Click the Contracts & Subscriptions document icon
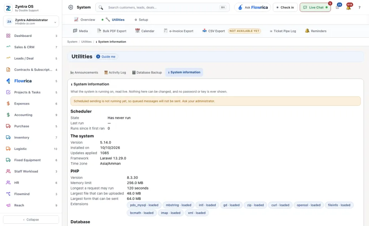Image resolution: width=369 pixels, height=226 pixels. click(x=8, y=70)
